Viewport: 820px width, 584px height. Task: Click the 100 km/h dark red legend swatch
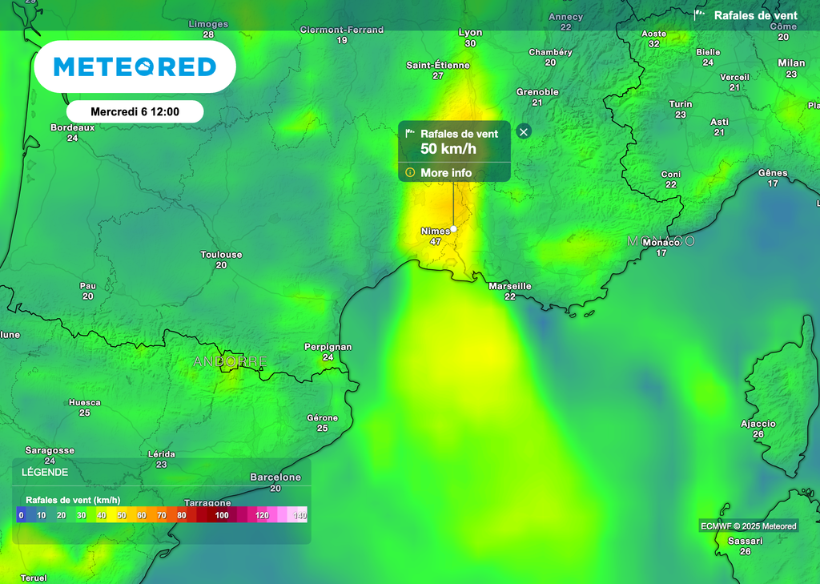[x=222, y=515]
